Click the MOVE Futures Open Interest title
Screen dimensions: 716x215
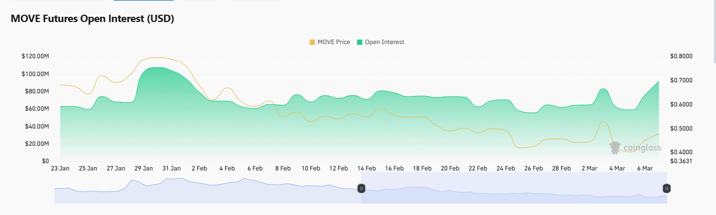(92, 19)
